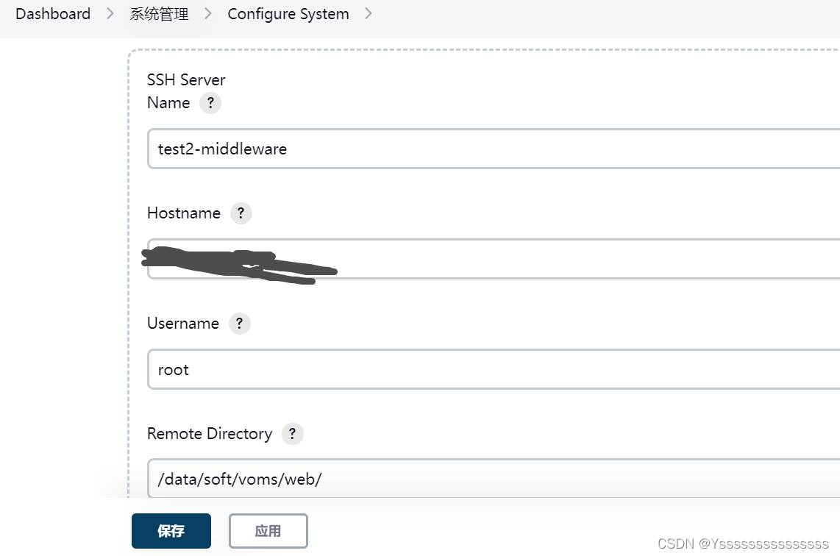Click the help icon beside Name
The height and width of the screenshot is (556, 840).
(210, 103)
